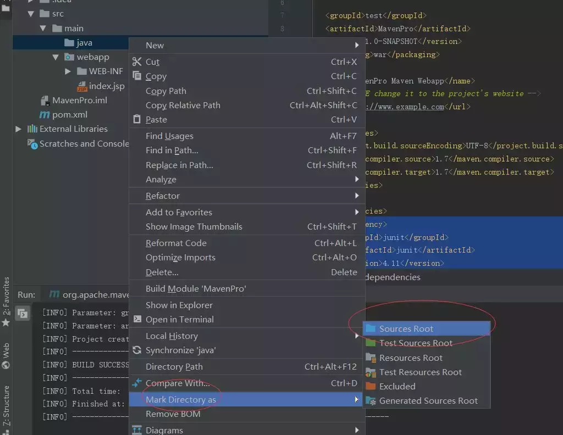563x435 pixels.
Task: Click the dependencies breadcrumb
Action: pyautogui.click(x=393, y=277)
